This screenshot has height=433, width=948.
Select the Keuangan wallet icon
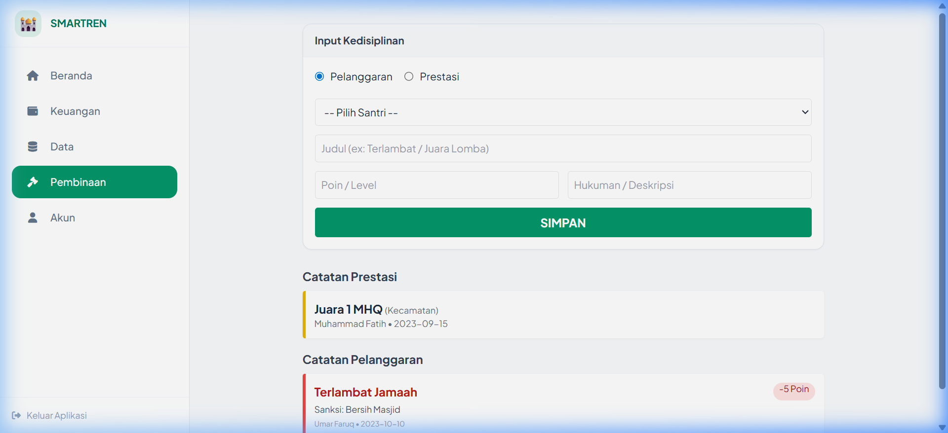[33, 111]
